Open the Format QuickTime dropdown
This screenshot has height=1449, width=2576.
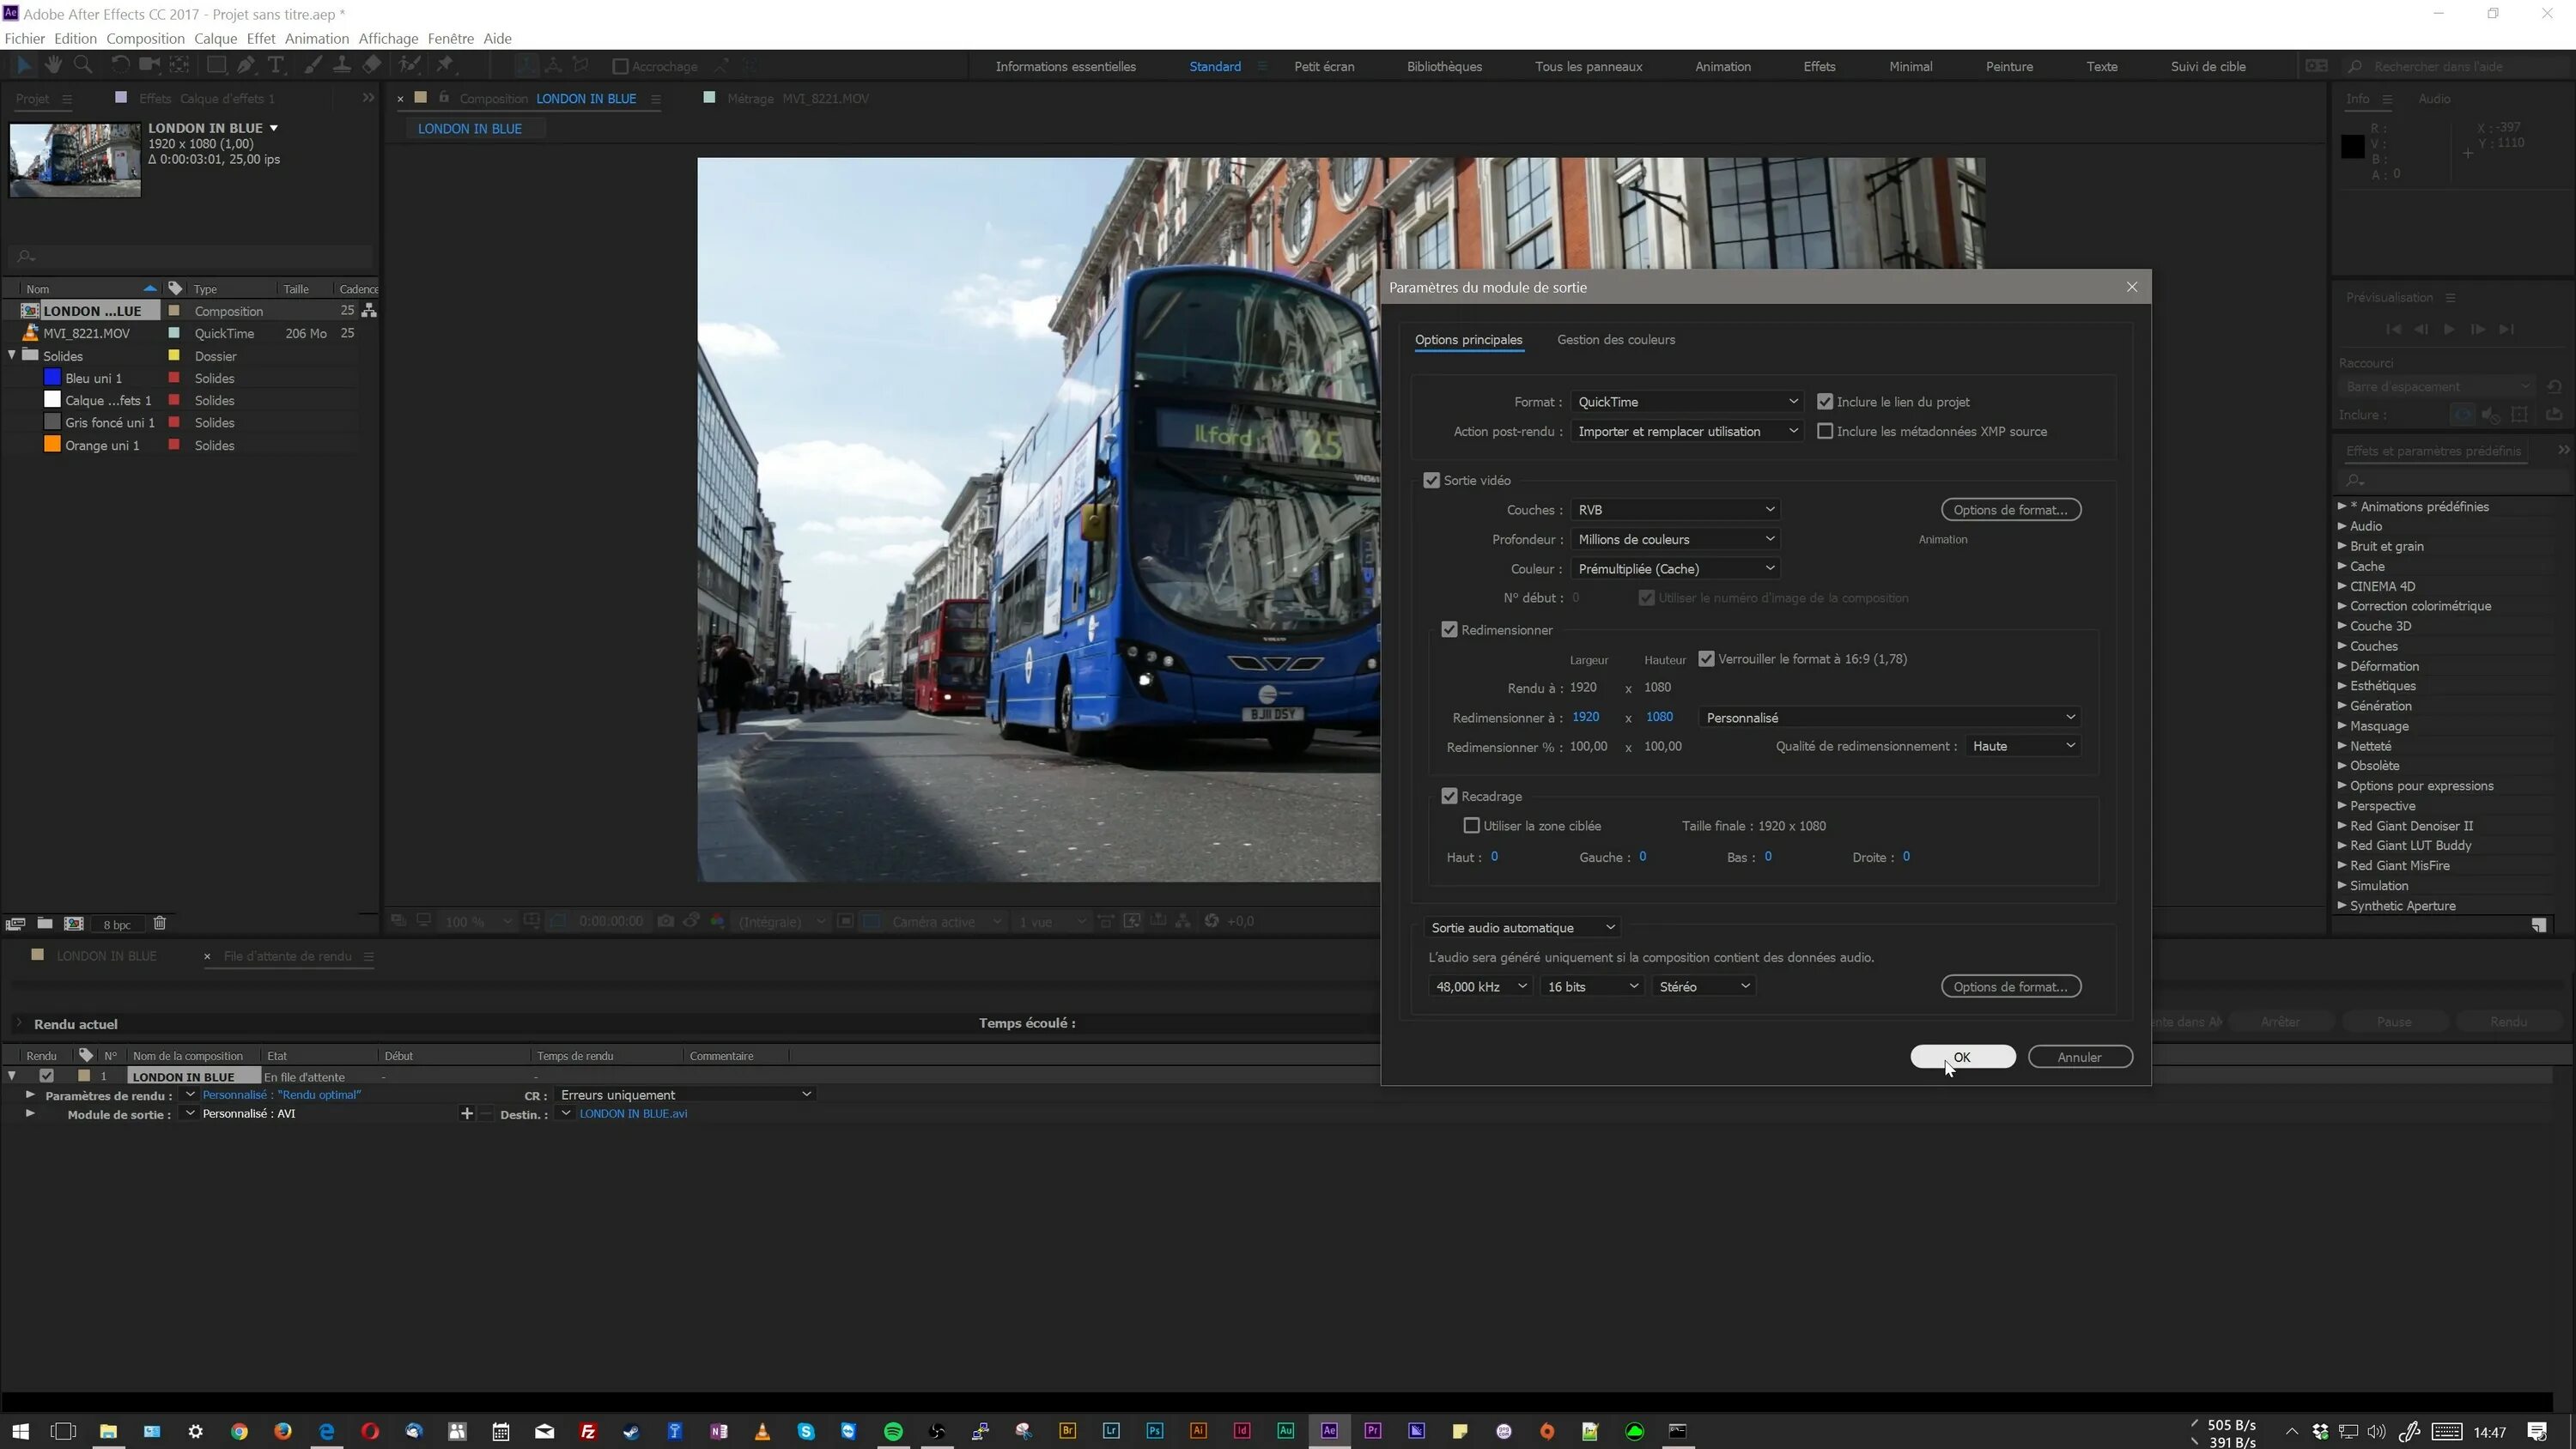[x=1686, y=401]
